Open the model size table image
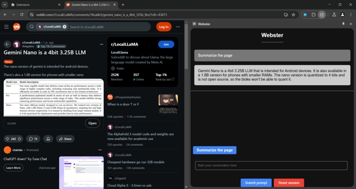This screenshot has width=356, height=189. [53, 98]
